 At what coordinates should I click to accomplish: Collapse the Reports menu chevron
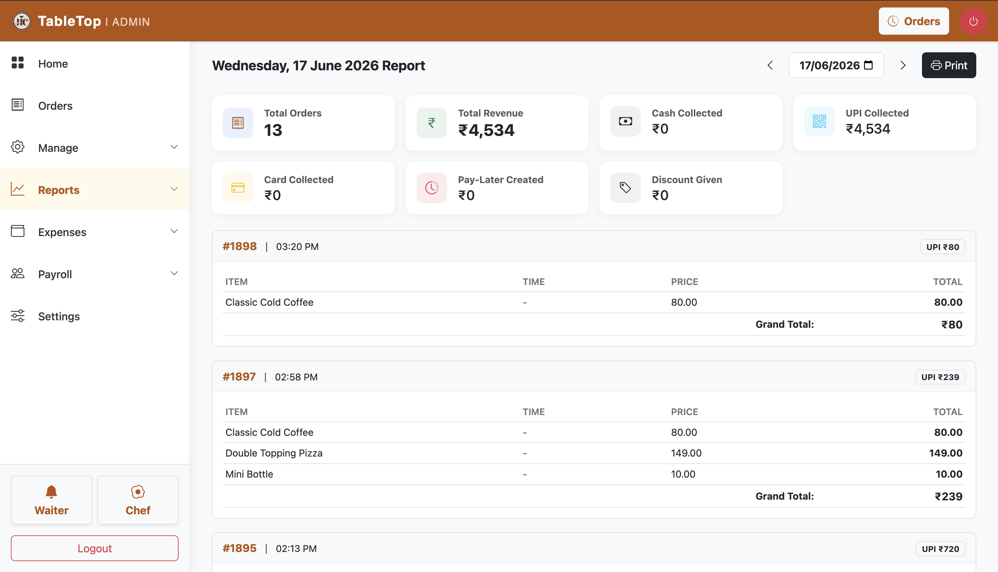(174, 189)
